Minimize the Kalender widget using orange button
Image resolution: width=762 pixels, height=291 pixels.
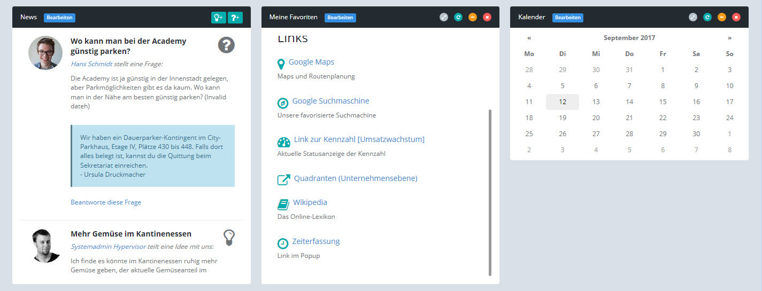click(x=721, y=17)
